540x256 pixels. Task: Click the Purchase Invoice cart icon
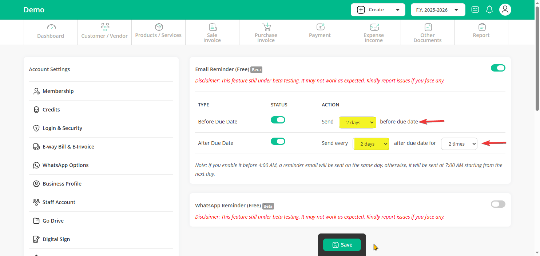click(x=266, y=27)
